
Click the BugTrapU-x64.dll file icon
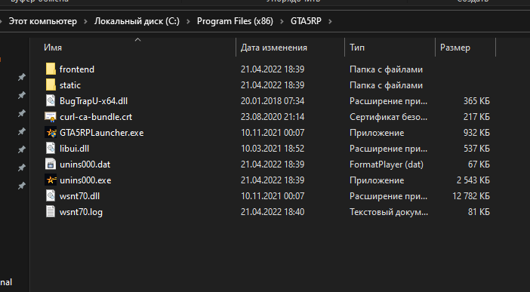coord(51,100)
